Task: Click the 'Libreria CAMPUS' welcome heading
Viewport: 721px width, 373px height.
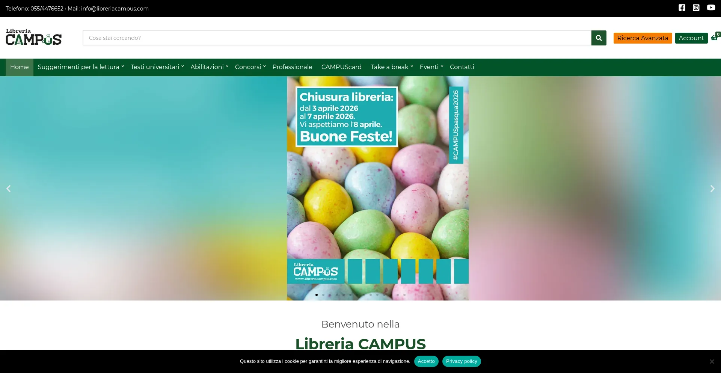Action: tap(360, 344)
